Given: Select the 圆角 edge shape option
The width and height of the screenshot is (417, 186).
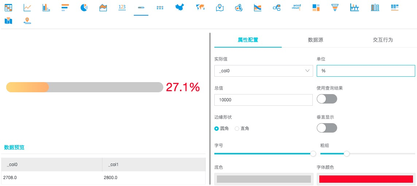Looking at the screenshot, I should tap(222, 129).
